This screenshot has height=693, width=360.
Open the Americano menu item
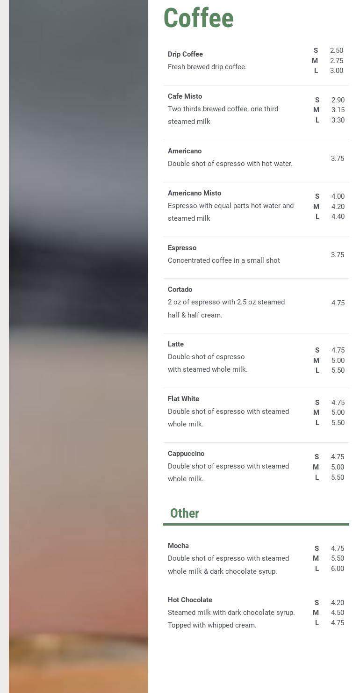(185, 151)
